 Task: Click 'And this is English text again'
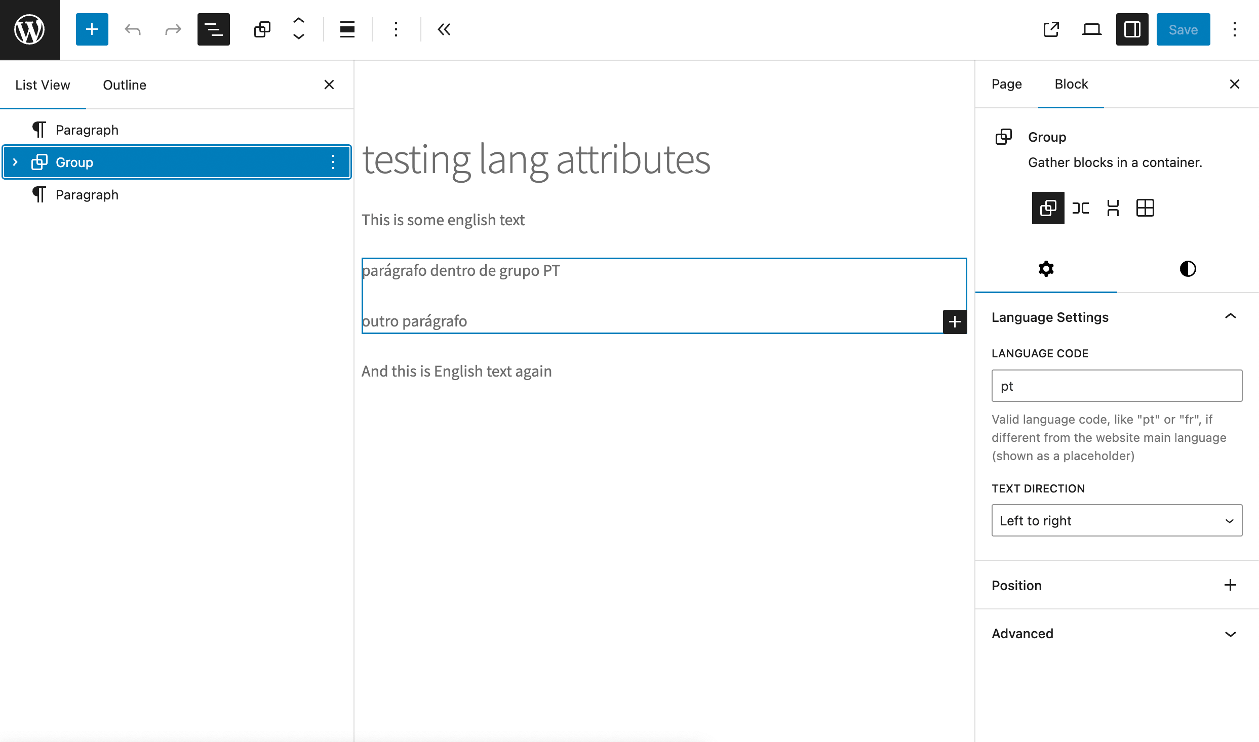pyautogui.click(x=456, y=371)
